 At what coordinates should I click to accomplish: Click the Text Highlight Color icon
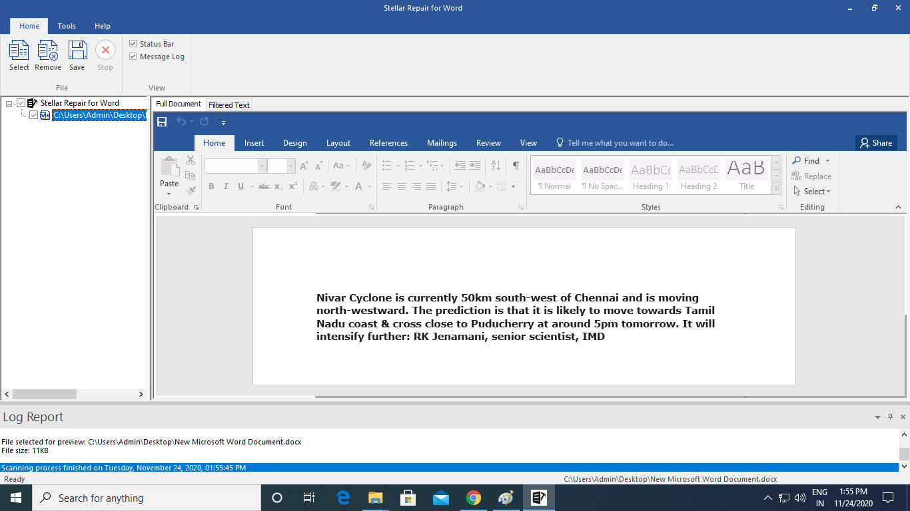click(x=335, y=186)
